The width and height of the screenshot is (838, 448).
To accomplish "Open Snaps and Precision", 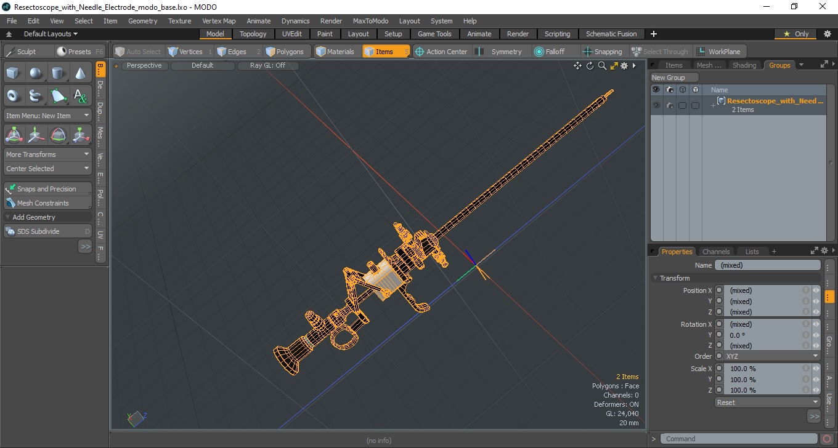I will 47,189.
